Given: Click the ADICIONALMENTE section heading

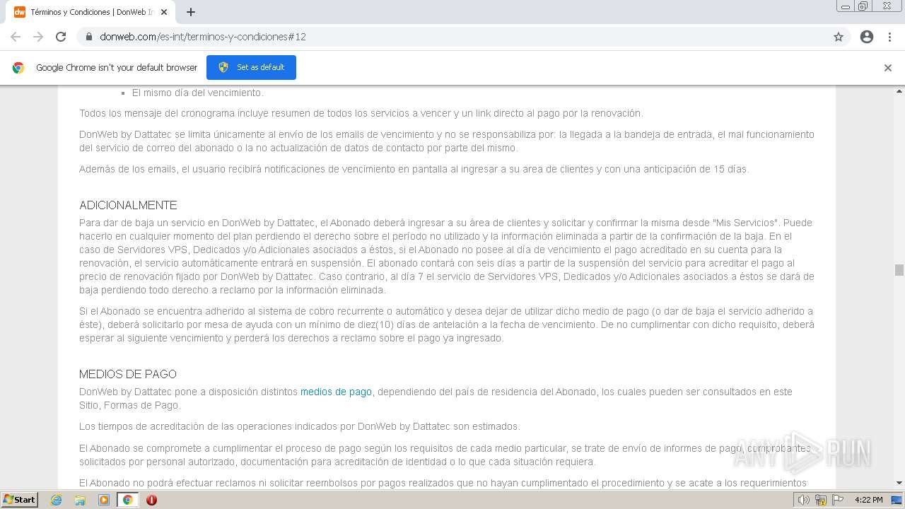Looking at the screenshot, I should (128, 205).
